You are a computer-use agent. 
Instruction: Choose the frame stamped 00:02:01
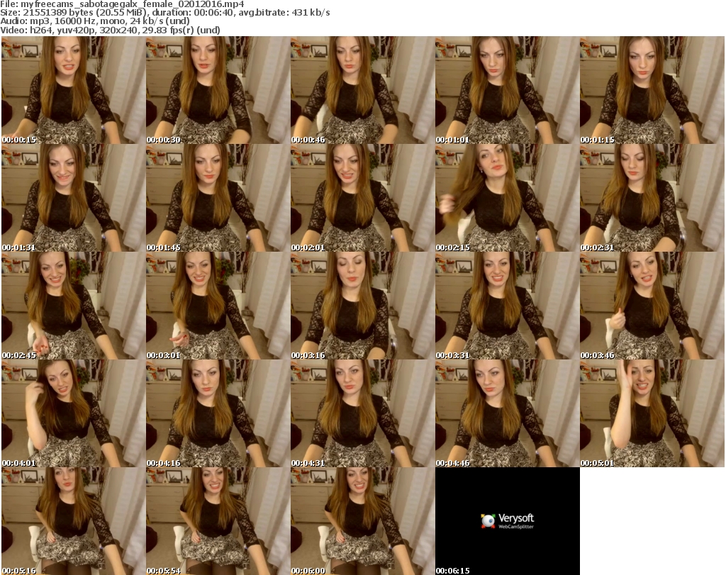click(362, 198)
